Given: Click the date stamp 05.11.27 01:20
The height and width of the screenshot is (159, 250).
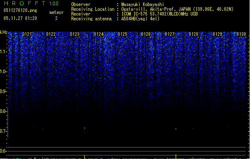Looking at the screenshot, I should pyautogui.click(x=20, y=18).
